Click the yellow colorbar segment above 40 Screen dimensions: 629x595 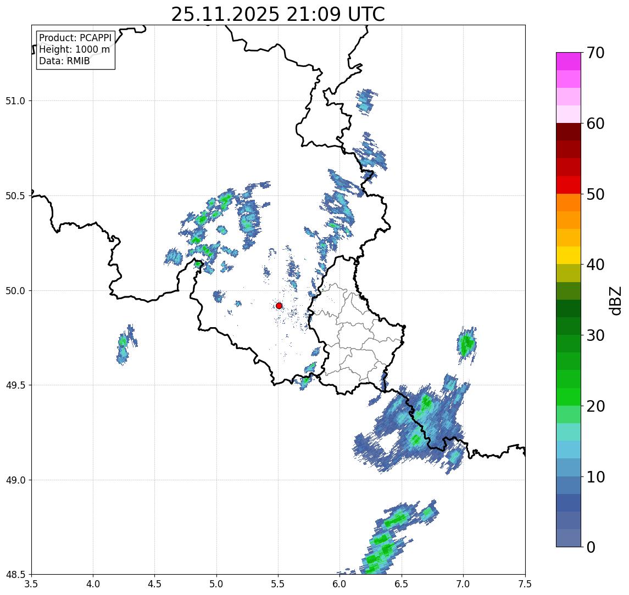tap(569, 255)
